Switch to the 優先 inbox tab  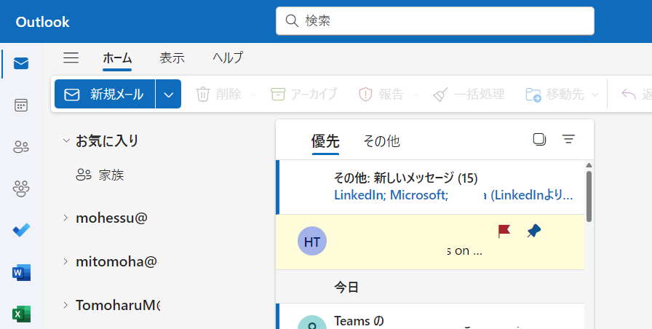click(325, 141)
